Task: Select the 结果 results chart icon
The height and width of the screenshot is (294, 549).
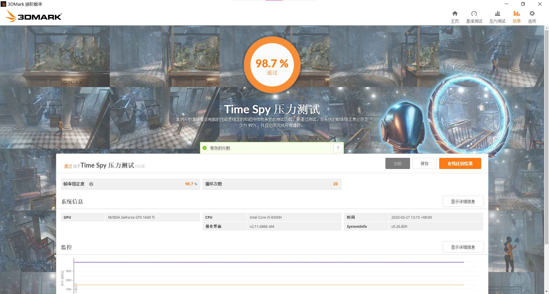Action: [516, 13]
